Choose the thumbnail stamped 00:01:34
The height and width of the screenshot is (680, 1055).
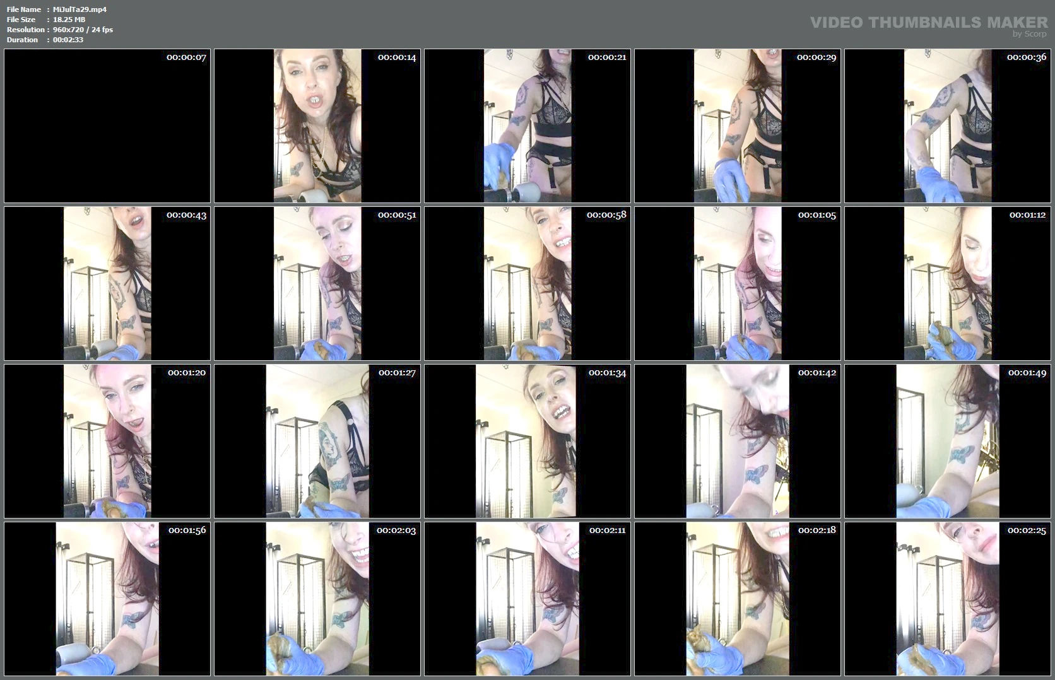click(527, 441)
